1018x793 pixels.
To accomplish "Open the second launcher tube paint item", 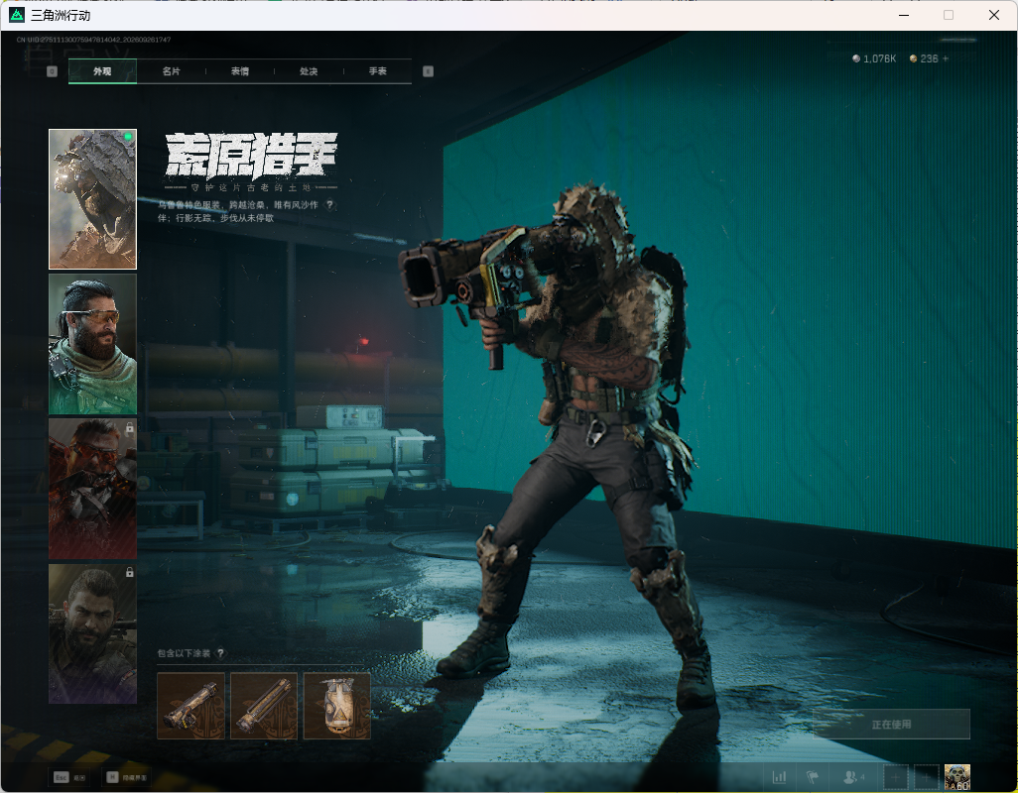I will pyautogui.click(x=264, y=706).
